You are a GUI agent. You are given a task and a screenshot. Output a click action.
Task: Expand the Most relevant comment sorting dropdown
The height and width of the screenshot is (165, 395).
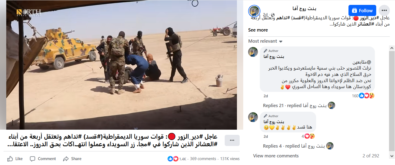[265, 41]
